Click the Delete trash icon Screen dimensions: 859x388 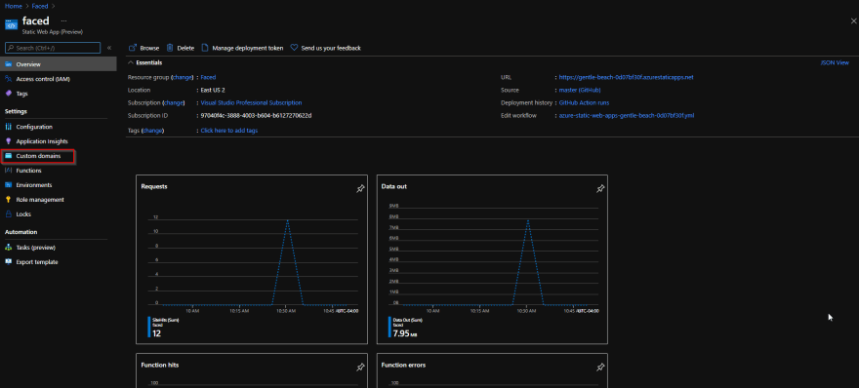(170, 48)
